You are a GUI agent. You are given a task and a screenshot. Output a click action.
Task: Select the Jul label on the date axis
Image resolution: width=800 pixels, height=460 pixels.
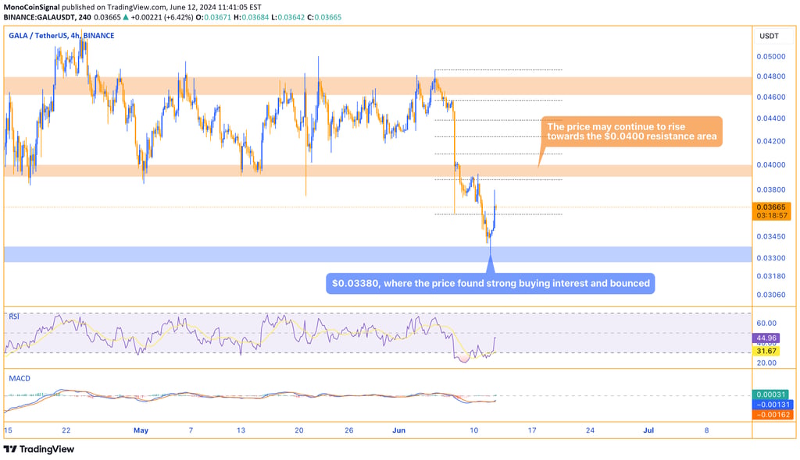pos(648,430)
